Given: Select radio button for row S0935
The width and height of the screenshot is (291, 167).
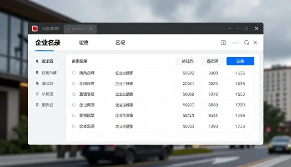Looking at the screenshot, I should click(74, 127).
